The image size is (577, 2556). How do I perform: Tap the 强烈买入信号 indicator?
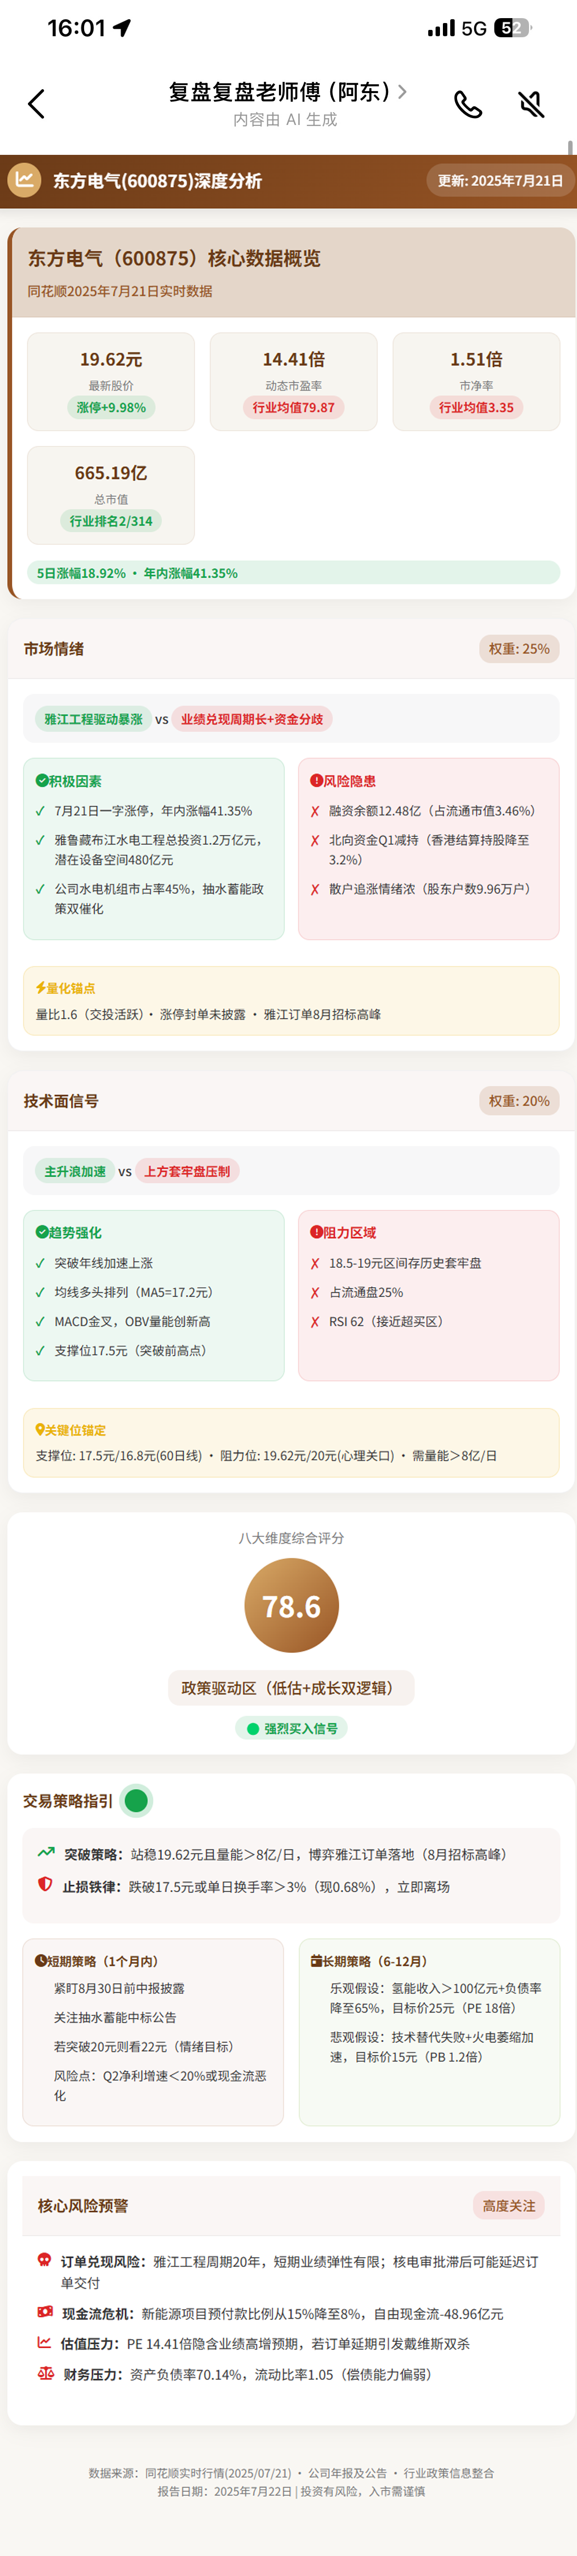[x=292, y=1728]
